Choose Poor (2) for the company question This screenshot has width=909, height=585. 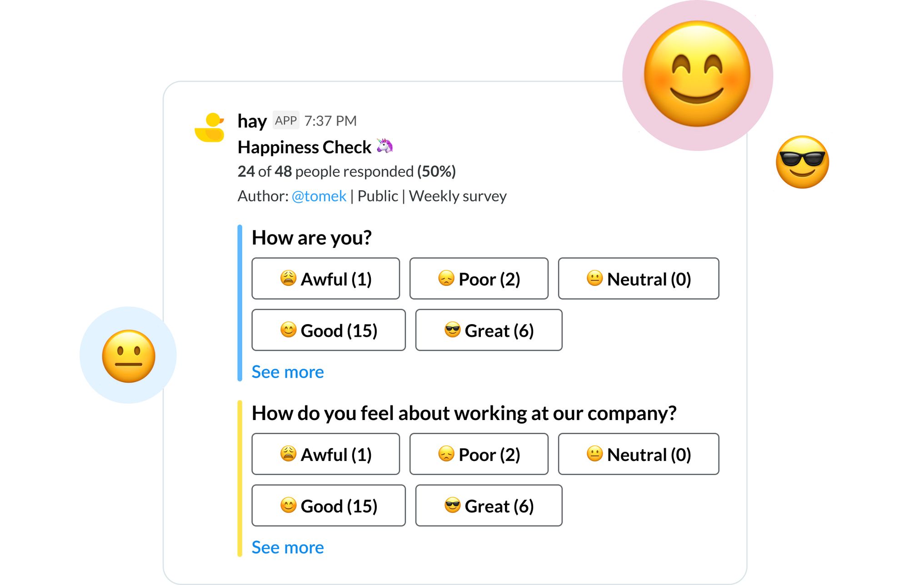tap(479, 454)
